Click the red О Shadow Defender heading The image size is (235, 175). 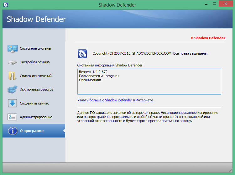pyautogui.click(x=208, y=38)
